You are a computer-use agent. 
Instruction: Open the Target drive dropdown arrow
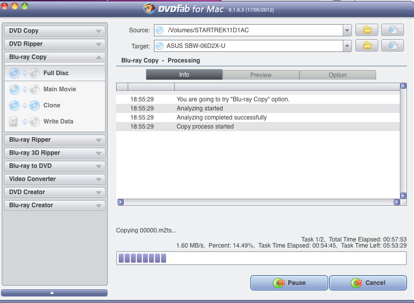pyautogui.click(x=347, y=46)
